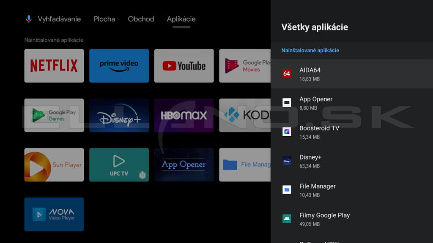Viewport: 433px width, 243px height.
Task: Open the Disney+ app tile
Action: [119, 115]
